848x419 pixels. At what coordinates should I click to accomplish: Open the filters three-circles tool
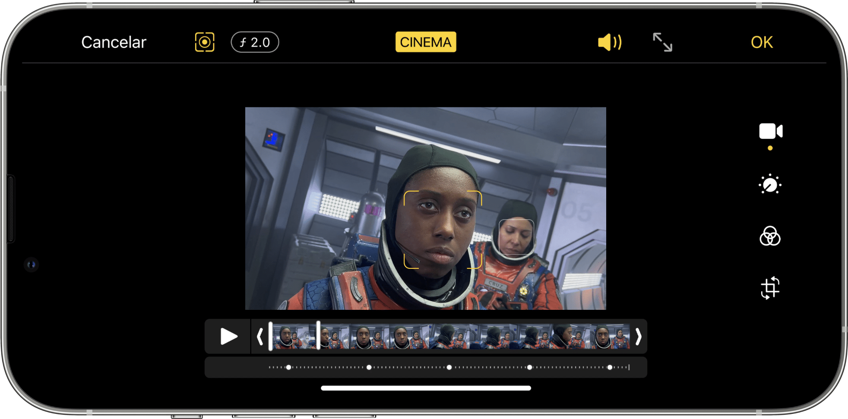pos(770,236)
